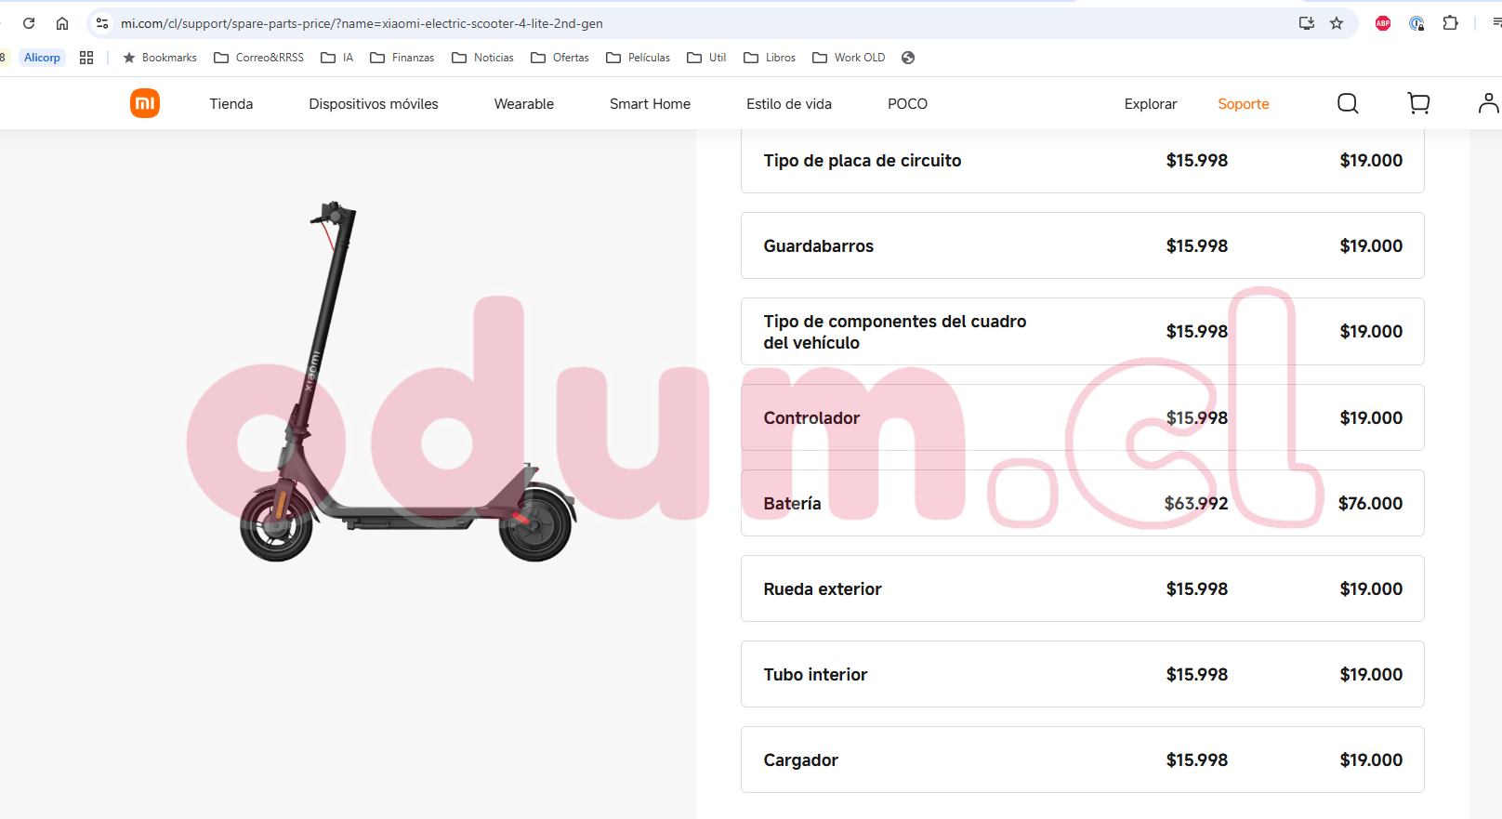The image size is (1502, 819).
Task: Go to browser home page
Action: tap(62, 23)
